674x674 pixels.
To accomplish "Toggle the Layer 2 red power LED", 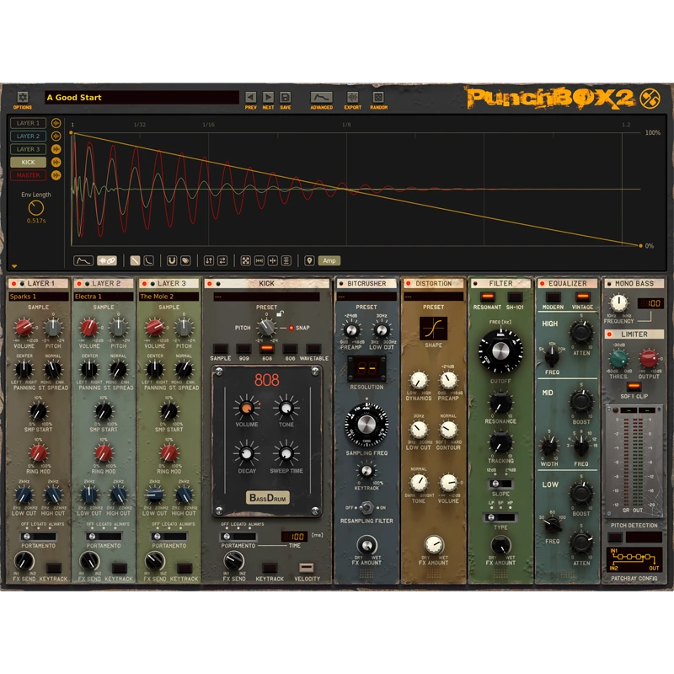I will tap(79, 284).
